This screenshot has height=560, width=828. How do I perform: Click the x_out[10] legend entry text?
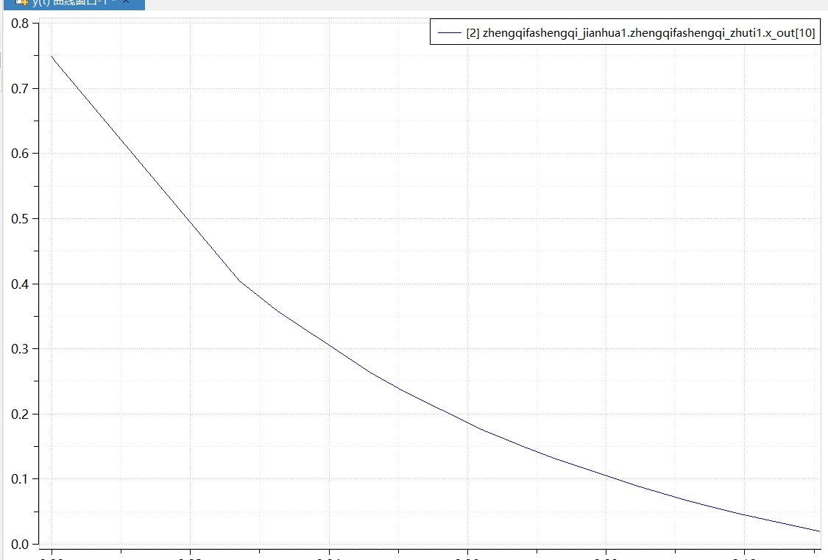tap(640, 32)
